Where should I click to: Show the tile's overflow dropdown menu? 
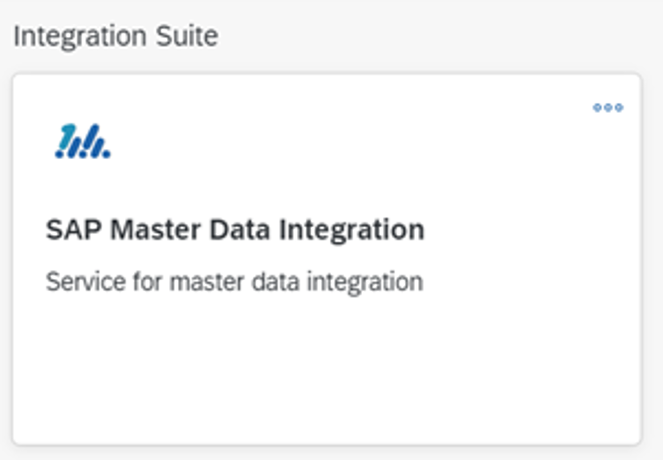pyautogui.click(x=608, y=108)
